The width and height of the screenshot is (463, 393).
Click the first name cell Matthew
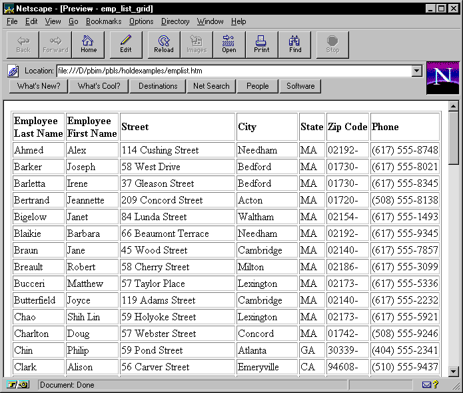pyautogui.click(x=92, y=284)
